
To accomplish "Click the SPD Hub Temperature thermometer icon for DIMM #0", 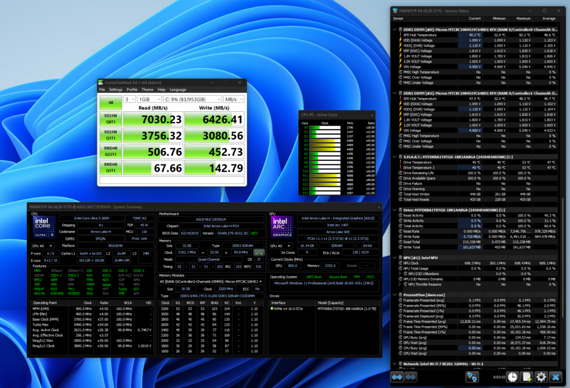I will click(401, 35).
